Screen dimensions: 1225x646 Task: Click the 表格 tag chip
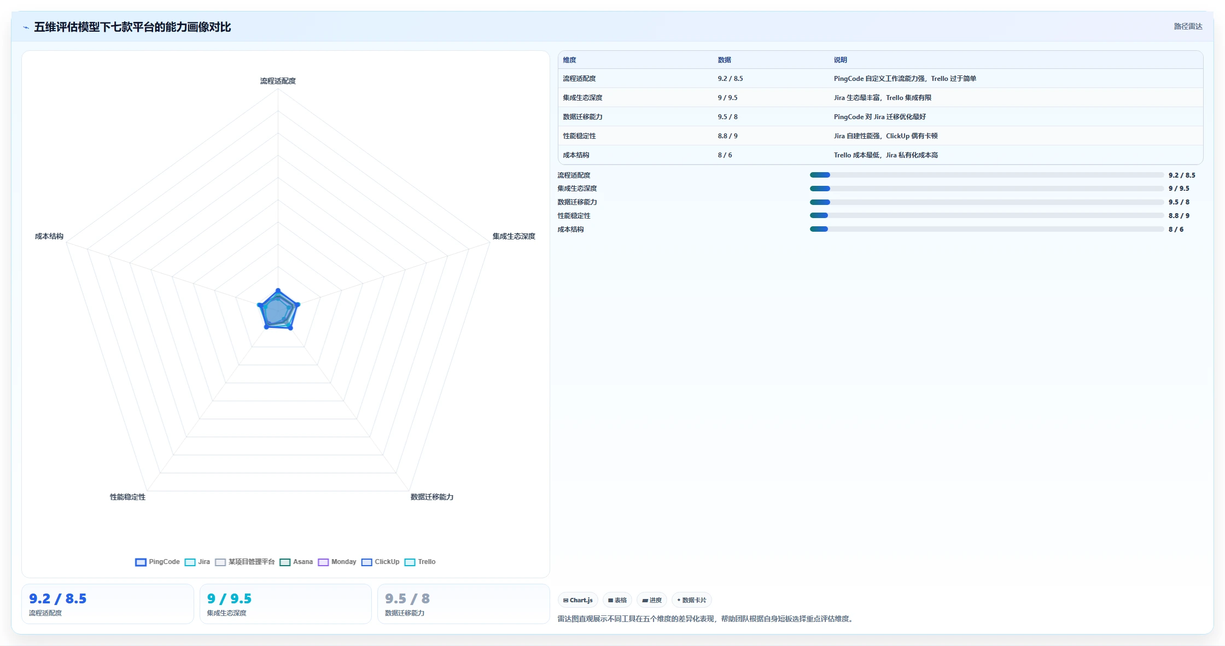click(617, 600)
